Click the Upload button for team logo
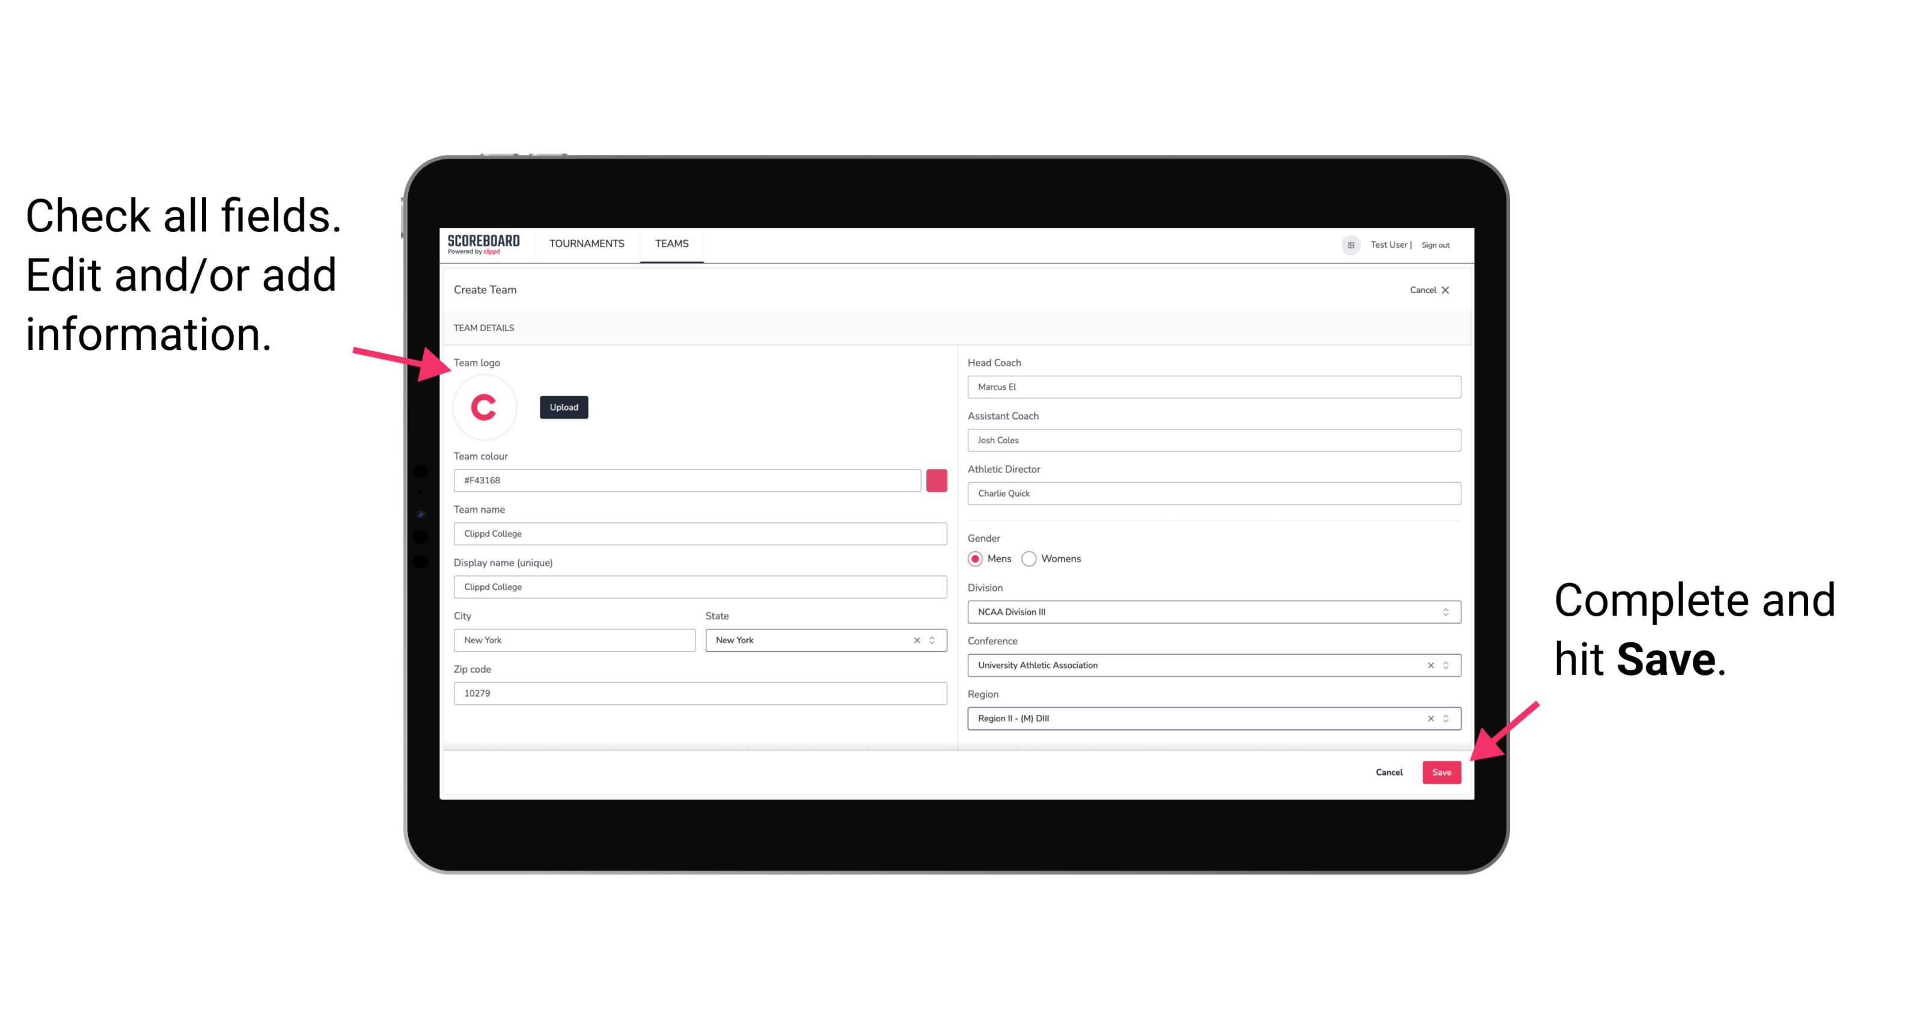The height and width of the screenshot is (1028, 1911). [x=563, y=406]
